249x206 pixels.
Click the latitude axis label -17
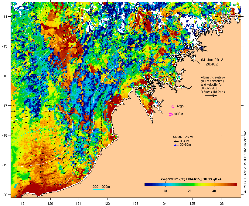5,105
